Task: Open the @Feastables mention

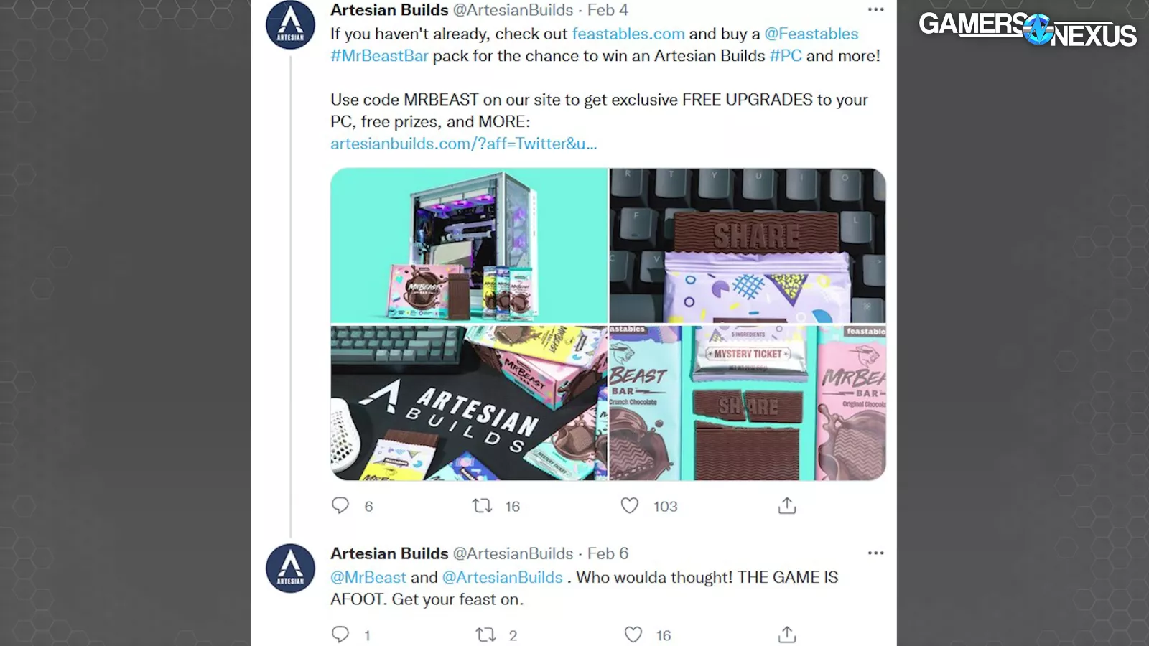Action: pyautogui.click(x=811, y=34)
